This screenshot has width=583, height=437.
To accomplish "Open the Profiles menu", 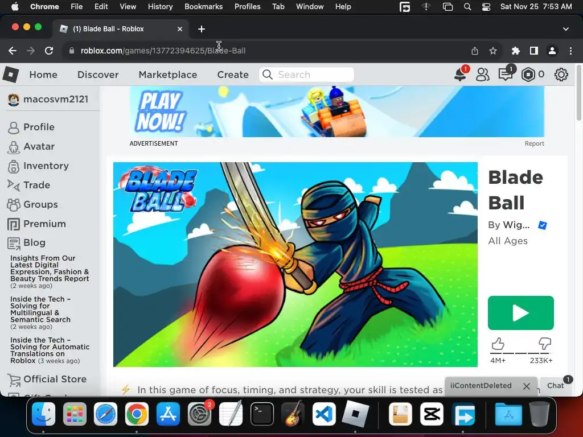I will click(247, 7).
